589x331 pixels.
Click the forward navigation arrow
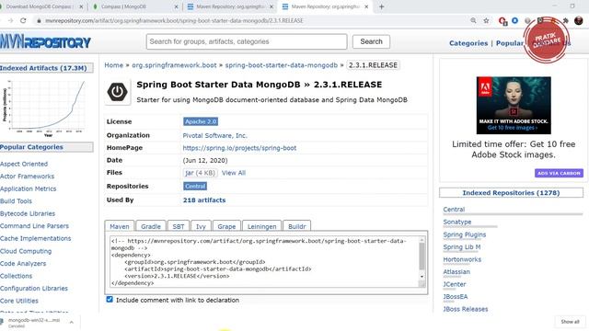10,20
